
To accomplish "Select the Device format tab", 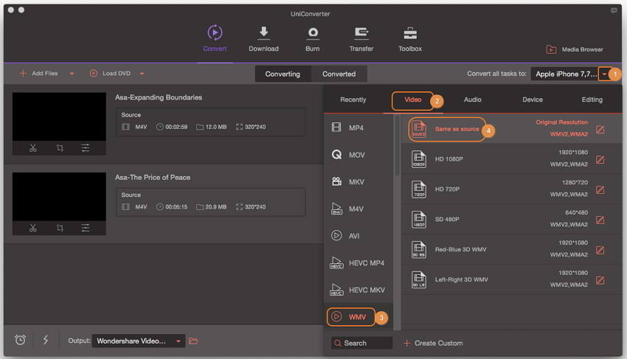I will click(533, 100).
